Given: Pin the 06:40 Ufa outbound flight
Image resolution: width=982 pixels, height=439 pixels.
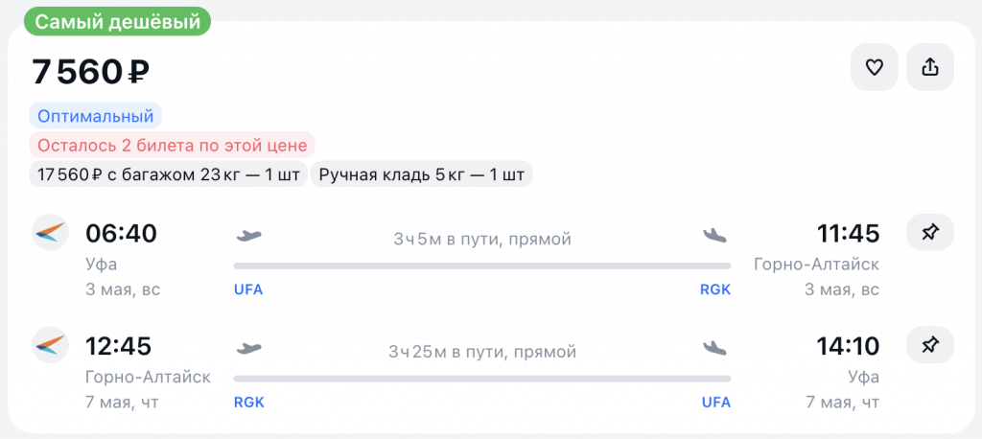Looking at the screenshot, I should (929, 233).
